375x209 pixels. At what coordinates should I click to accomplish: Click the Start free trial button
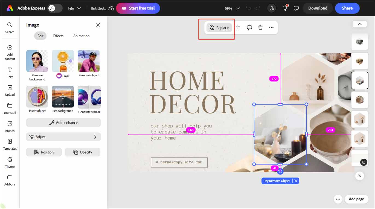138,8
